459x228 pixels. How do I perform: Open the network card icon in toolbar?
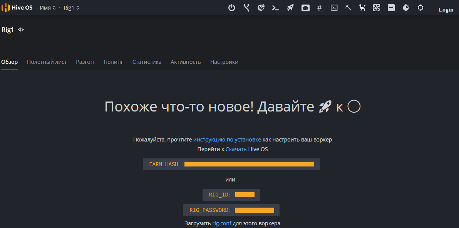tap(305, 8)
